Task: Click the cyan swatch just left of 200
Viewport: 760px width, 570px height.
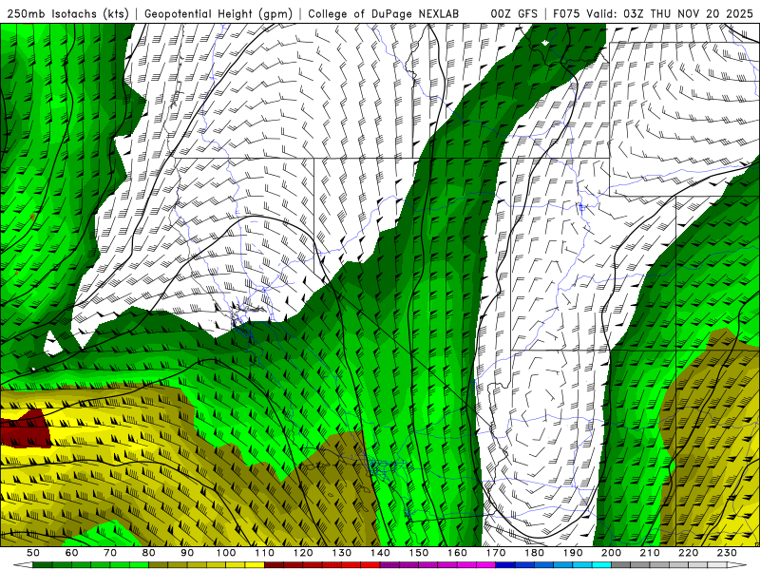Action: pyautogui.click(x=601, y=565)
